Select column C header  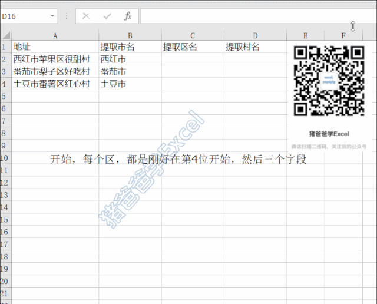click(193, 35)
